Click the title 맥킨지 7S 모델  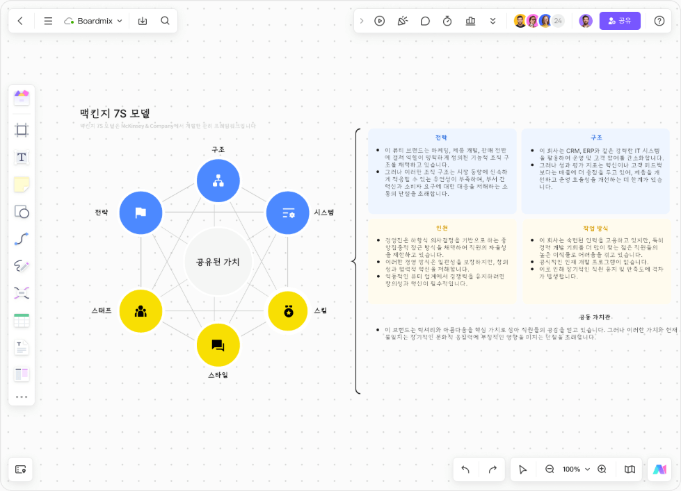[x=115, y=113]
